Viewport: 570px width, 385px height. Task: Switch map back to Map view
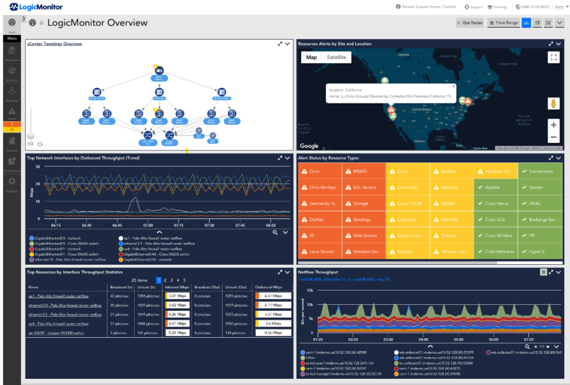[x=311, y=57]
